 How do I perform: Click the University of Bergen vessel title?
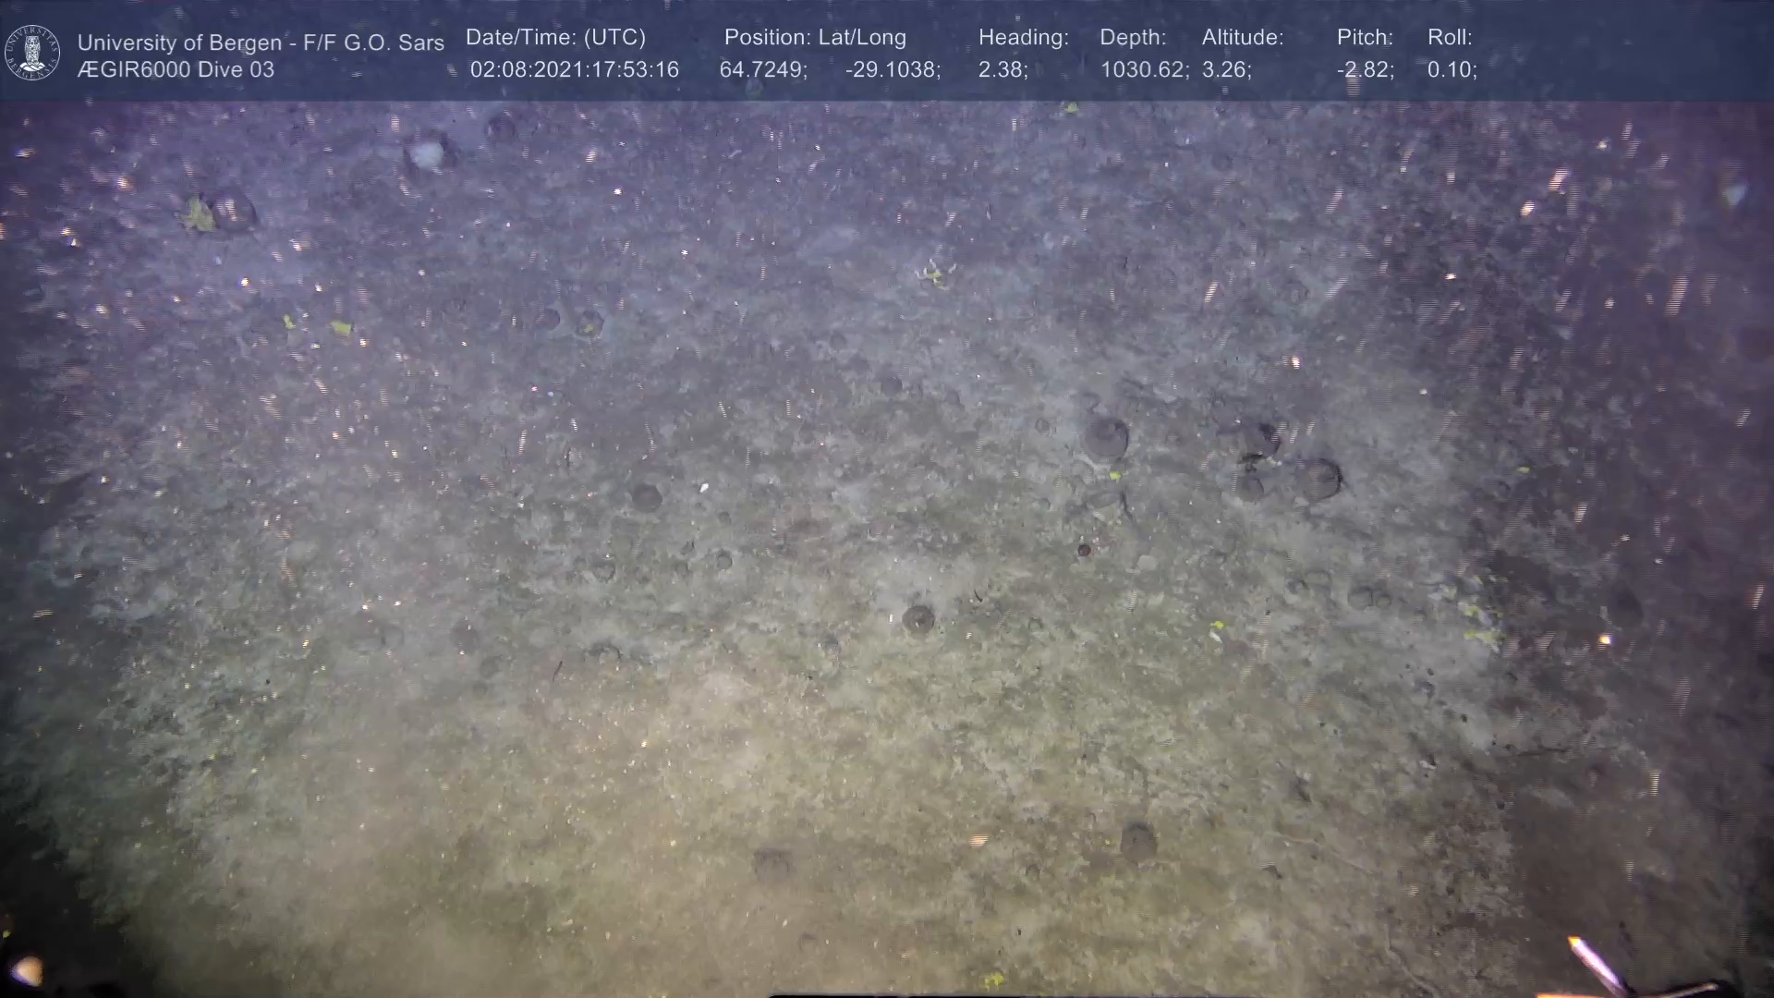tap(261, 43)
